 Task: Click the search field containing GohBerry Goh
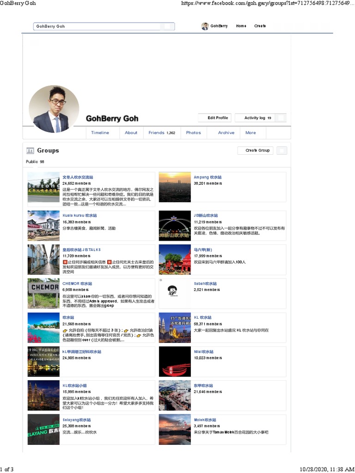[x=104, y=26]
